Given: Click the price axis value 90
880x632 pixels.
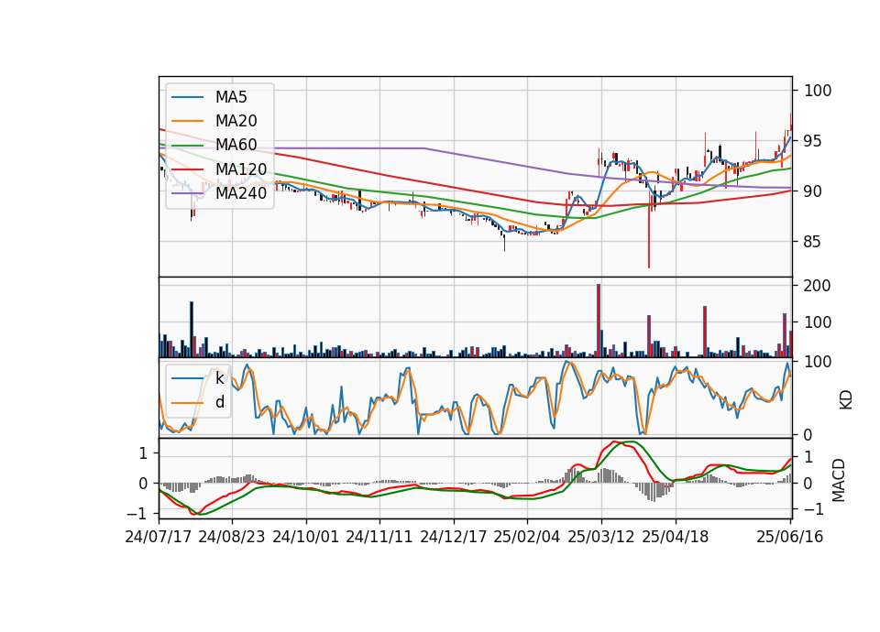Looking at the screenshot, I should pyautogui.click(x=813, y=191).
